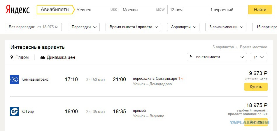This screenshot has width=277, height=131.
Task: Buy the 9 673 ₽ Komiaviatrans ticket
Action: [x=256, y=87]
